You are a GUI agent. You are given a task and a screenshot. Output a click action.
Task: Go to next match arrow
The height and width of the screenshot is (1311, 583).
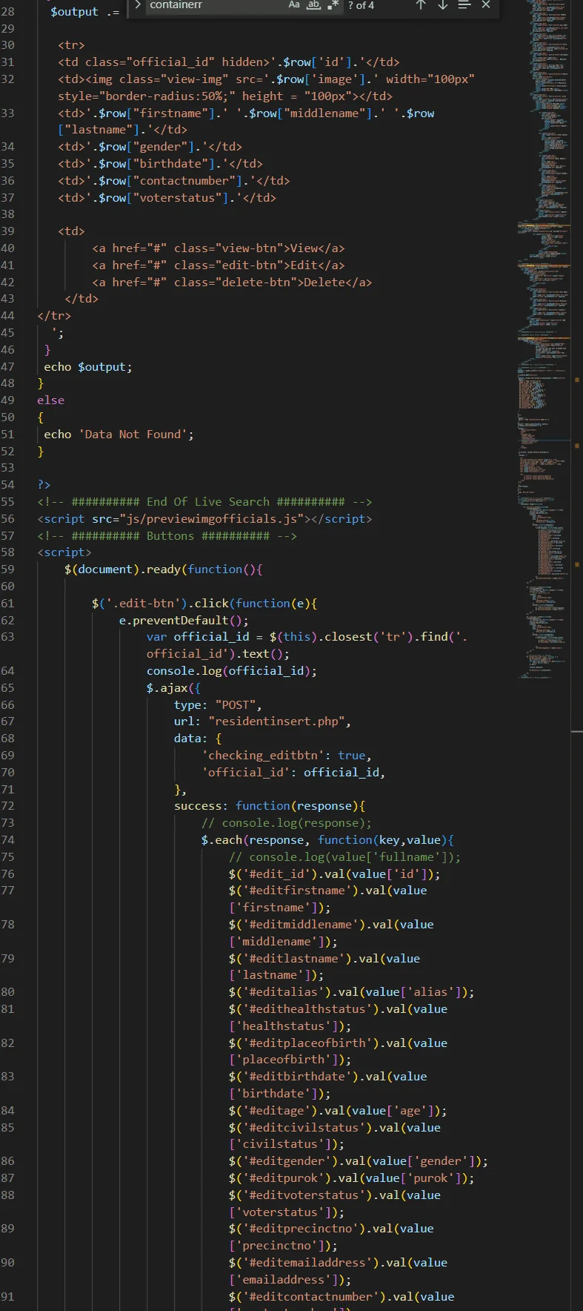(x=442, y=5)
